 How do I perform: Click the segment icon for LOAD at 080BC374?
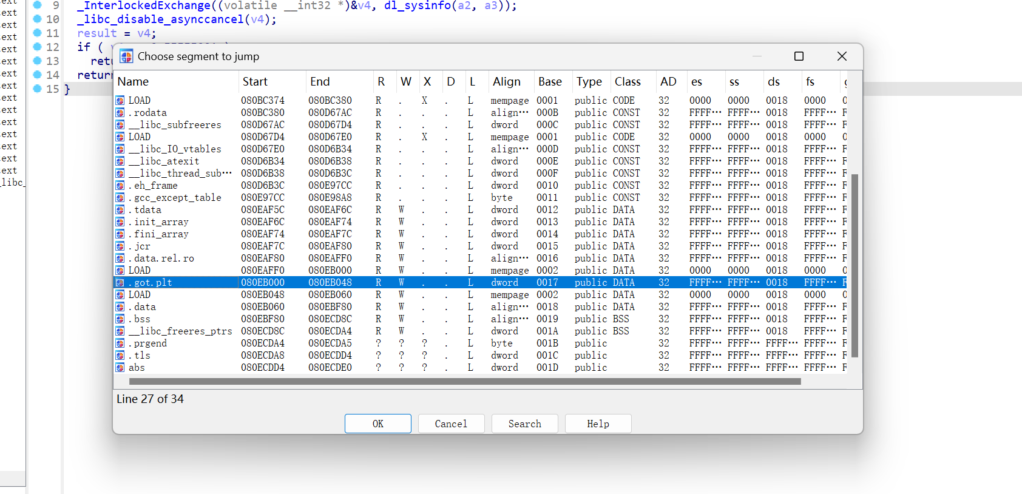(x=120, y=100)
